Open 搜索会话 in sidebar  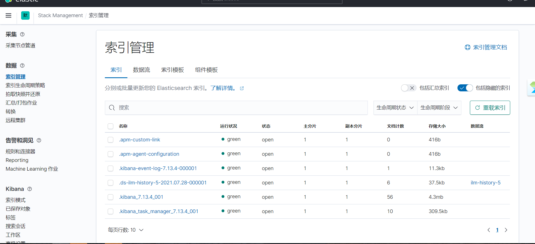[x=16, y=226]
